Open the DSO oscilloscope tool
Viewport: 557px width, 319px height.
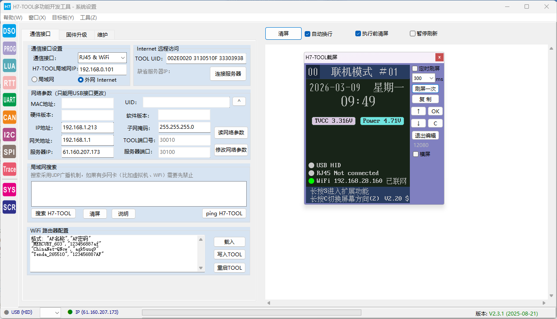[9, 31]
